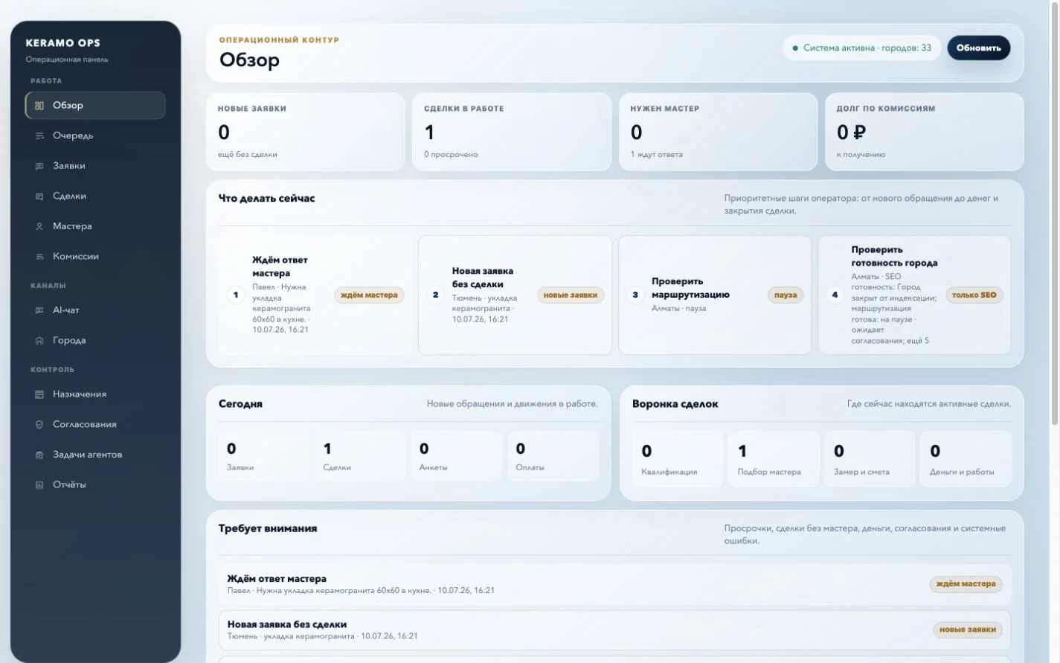Click the Система активна status pill
Screen dimensions: 1060x663
[861, 48]
